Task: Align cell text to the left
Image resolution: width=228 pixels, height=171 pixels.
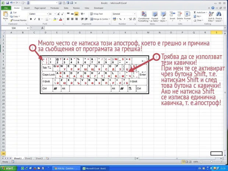Action: coord(68,19)
